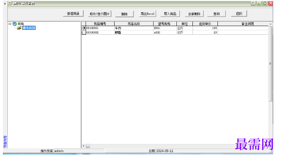Click the 删除 button
The width and height of the screenshot is (281, 157).
tap(125, 14)
